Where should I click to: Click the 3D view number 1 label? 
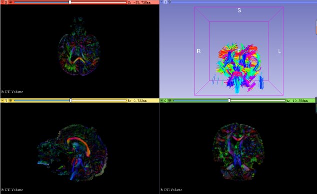(x=165, y=2)
